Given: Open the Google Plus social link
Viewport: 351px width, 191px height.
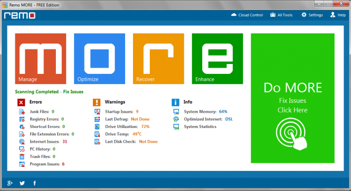Looking at the screenshot, I should pos(10,183).
